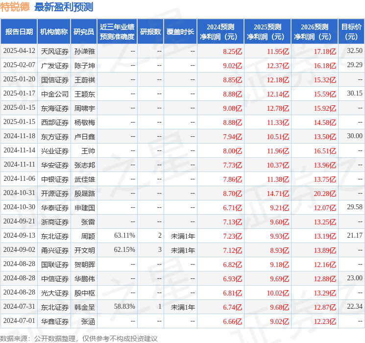
Task: Click 浙商证券 institution cell
Action: (55, 221)
